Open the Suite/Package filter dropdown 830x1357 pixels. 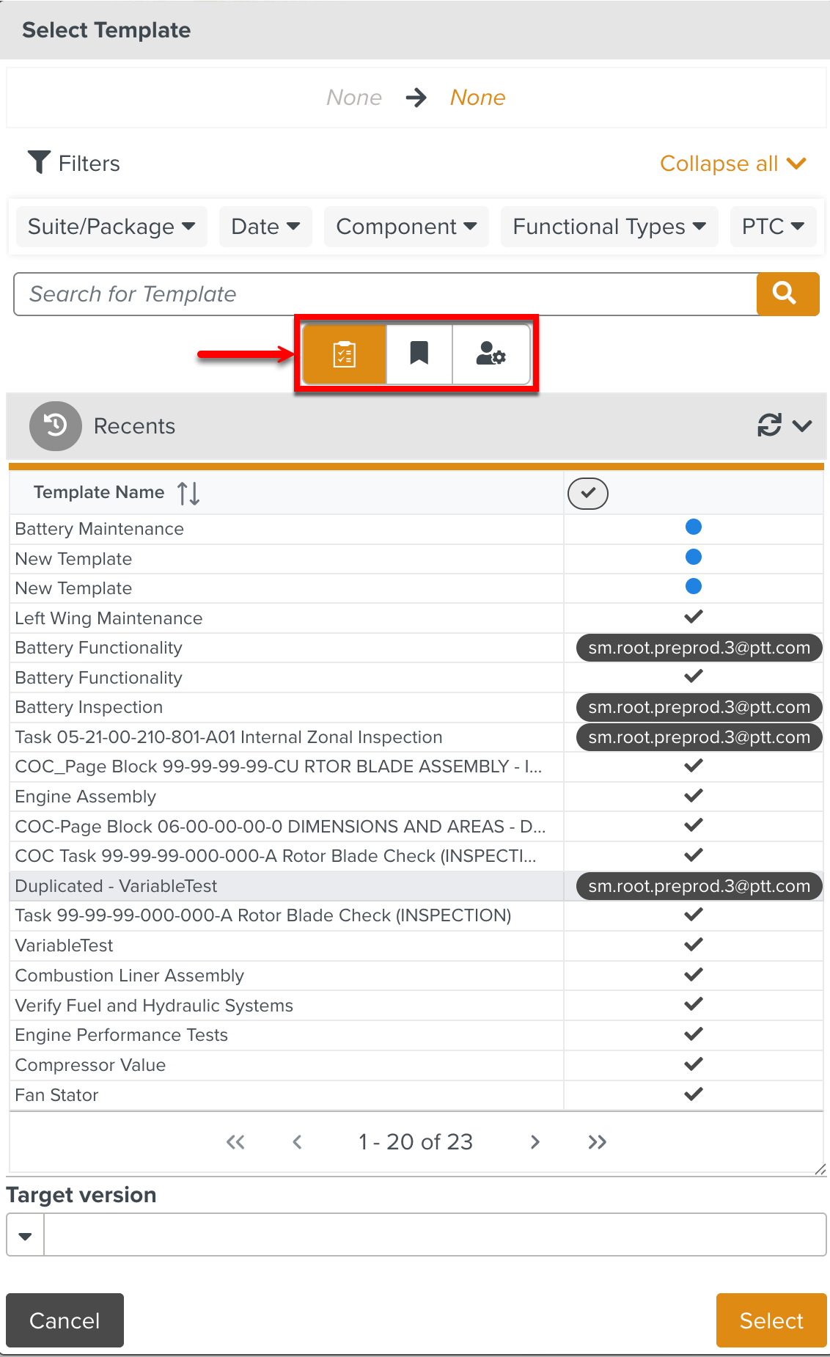(x=111, y=227)
